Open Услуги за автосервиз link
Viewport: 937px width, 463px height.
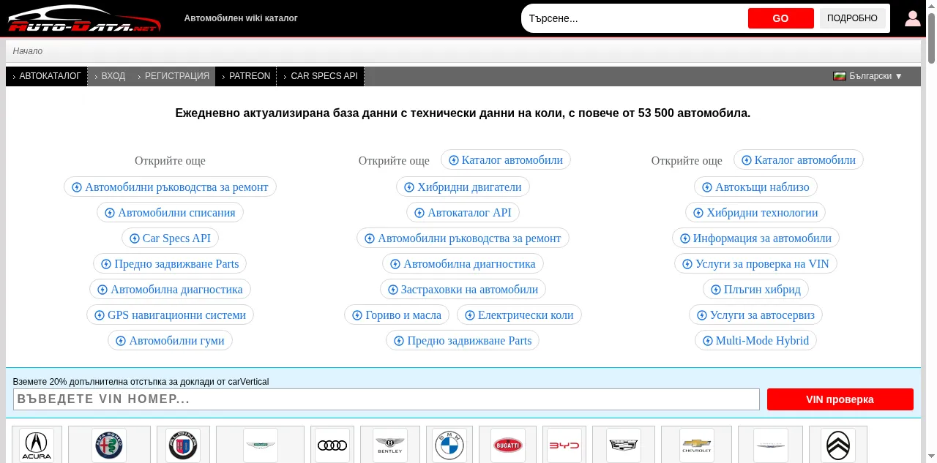click(x=755, y=315)
